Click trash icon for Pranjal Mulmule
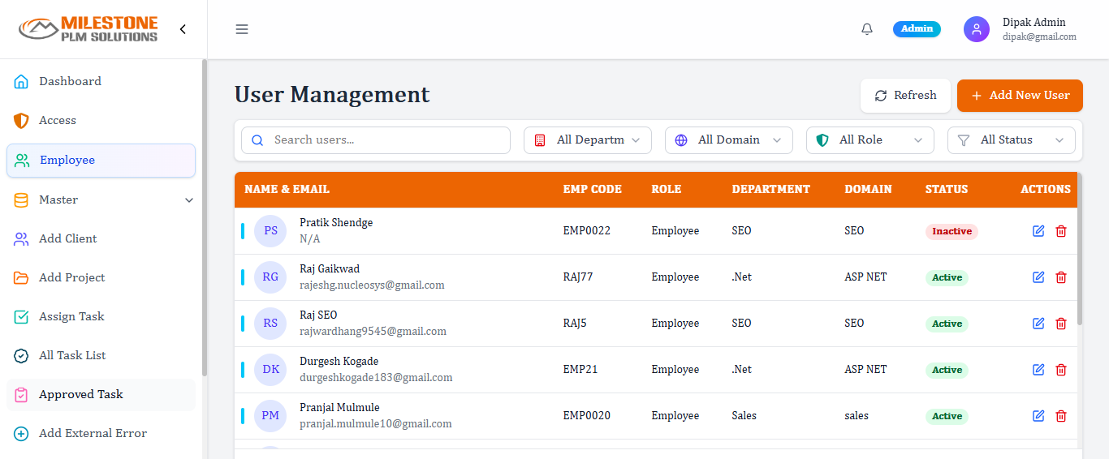Image resolution: width=1109 pixels, height=459 pixels. click(x=1060, y=416)
